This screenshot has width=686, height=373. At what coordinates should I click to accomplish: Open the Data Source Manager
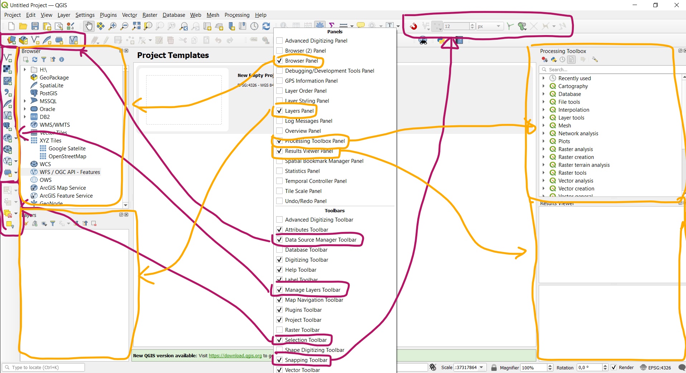(11, 40)
